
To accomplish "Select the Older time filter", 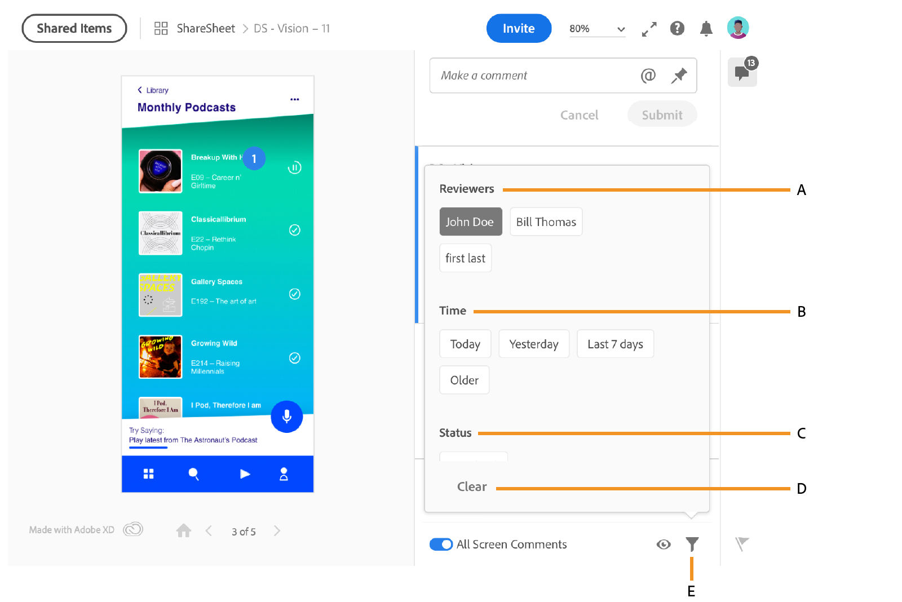I will click(464, 380).
